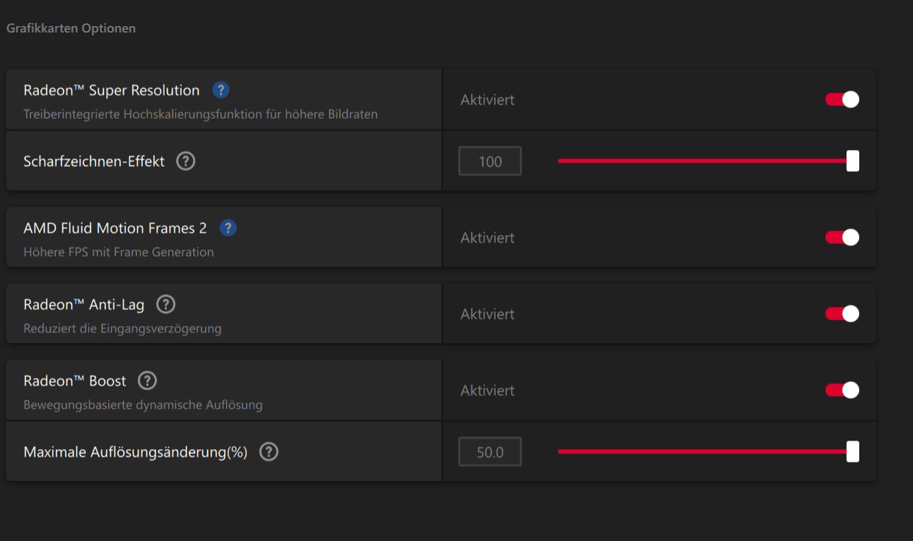Click the Scharfzeichnen-Effekt value field showing 100
Viewport: 913px width, 541px height.
(490, 161)
